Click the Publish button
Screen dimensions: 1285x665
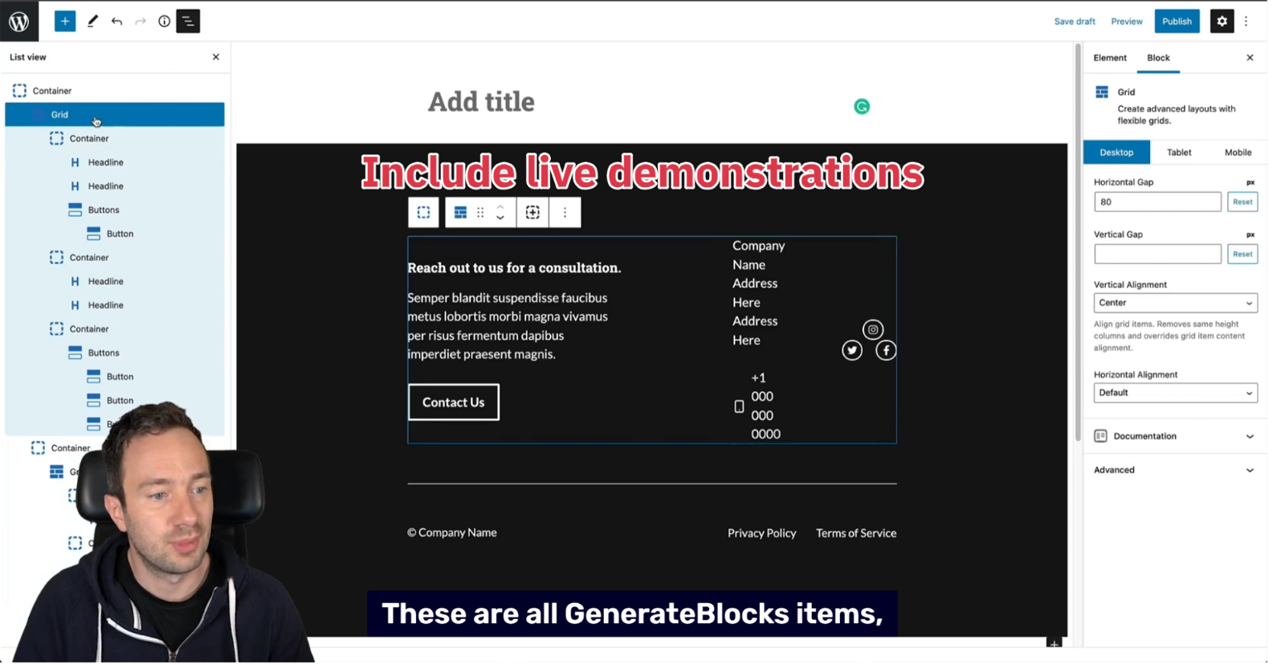[x=1177, y=22]
